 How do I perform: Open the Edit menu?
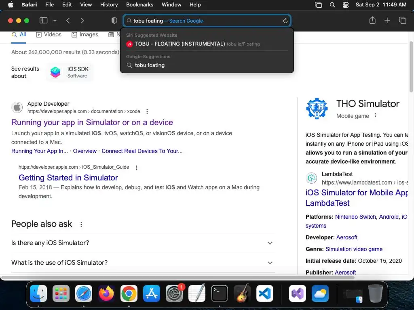click(x=67, y=5)
